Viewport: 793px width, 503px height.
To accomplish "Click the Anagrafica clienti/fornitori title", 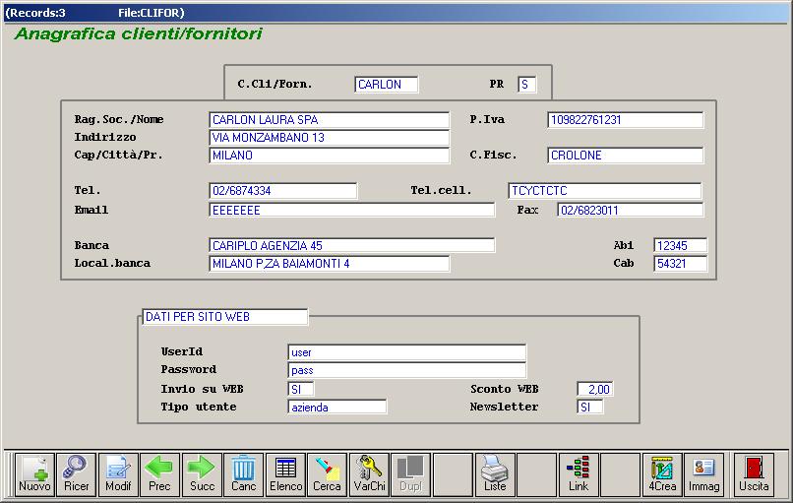I will coord(138,33).
